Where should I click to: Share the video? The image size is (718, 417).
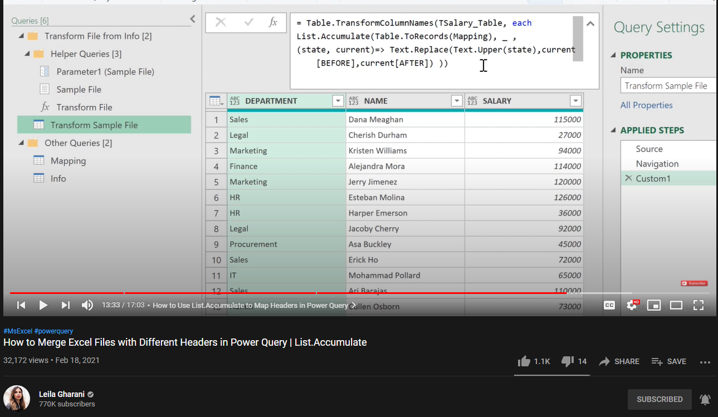[619, 361]
